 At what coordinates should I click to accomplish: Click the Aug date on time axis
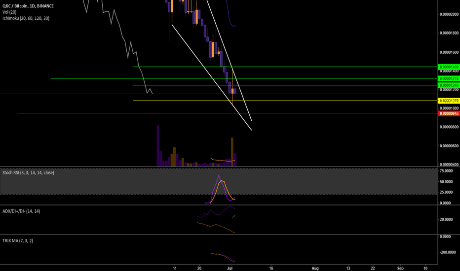(315, 268)
